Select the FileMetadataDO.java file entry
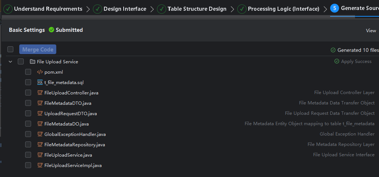This screenshot has width=379, height=177. (66, 124)
